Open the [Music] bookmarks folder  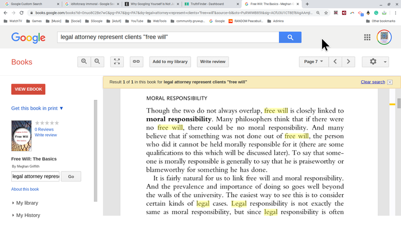point(54,21)
